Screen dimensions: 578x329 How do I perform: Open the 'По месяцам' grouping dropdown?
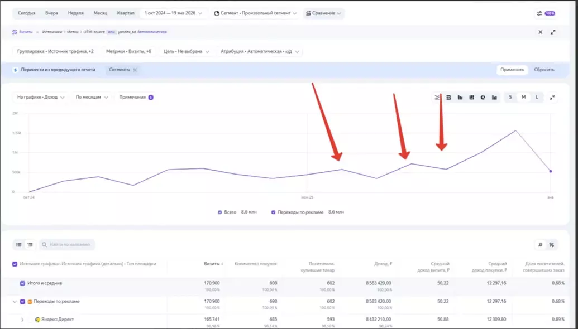coord(91,97)
